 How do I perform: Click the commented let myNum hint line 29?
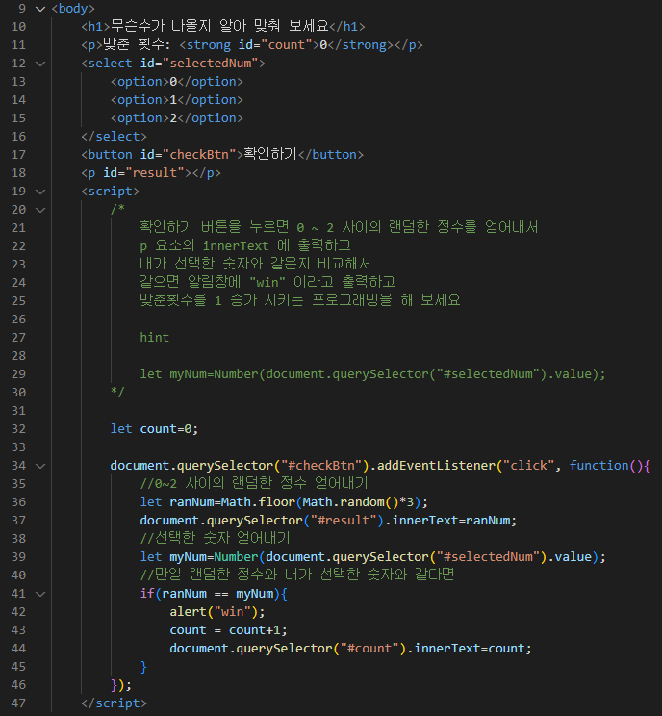372,374
